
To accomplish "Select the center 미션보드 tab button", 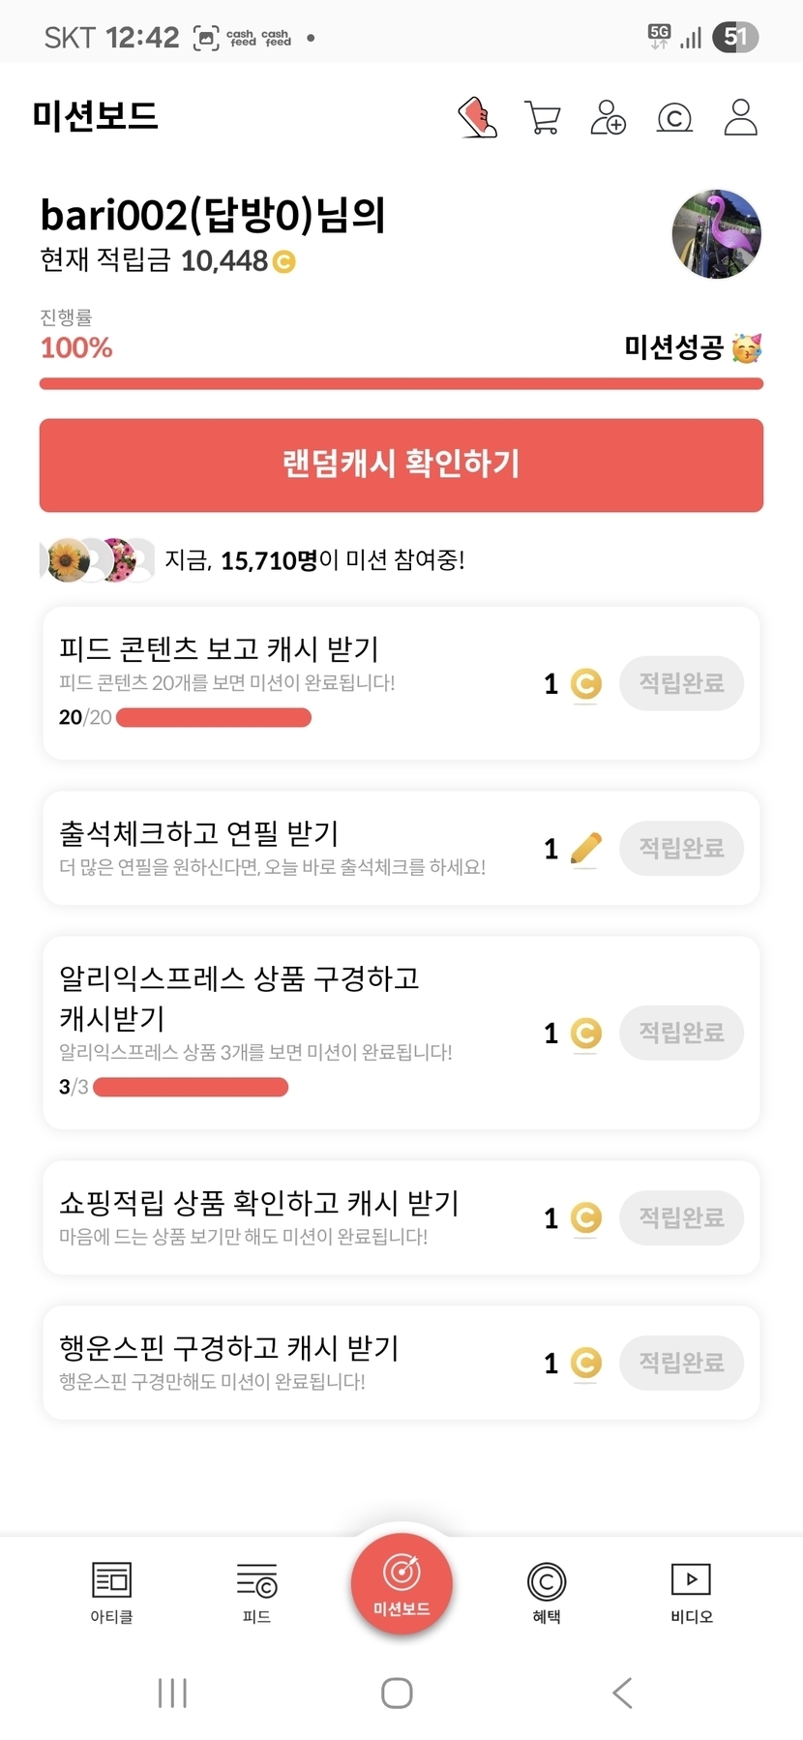I will click(x=401, y=1583).
